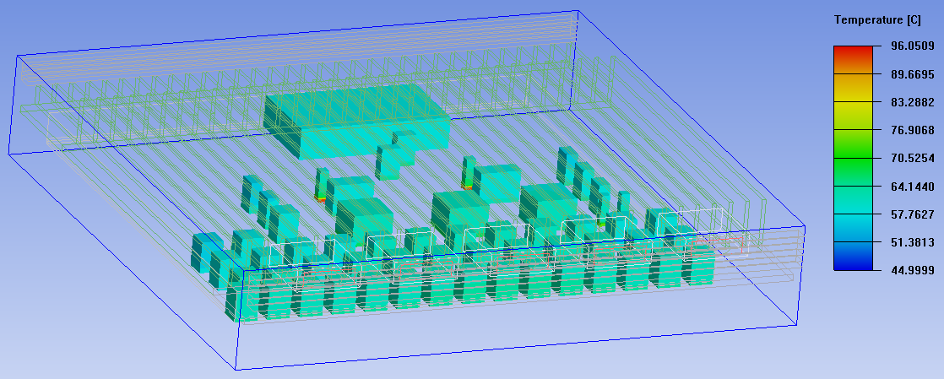
Task: Click the dark blue band of the temperature legend
Action: pos(853,257)
